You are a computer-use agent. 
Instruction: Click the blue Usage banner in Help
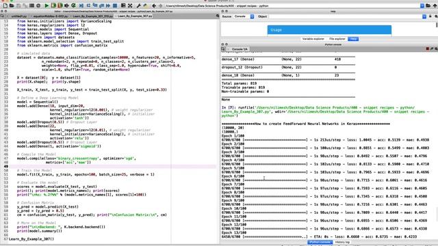pyautogui.click(x=329, y=30)
